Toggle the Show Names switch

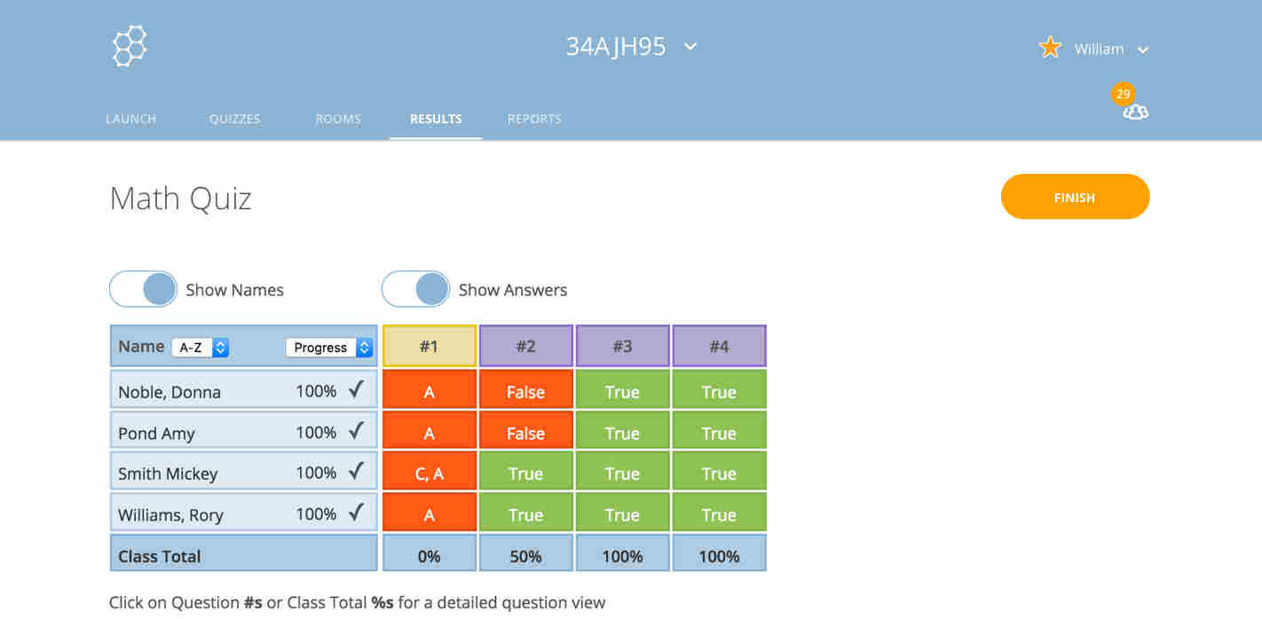pos(144,289)
